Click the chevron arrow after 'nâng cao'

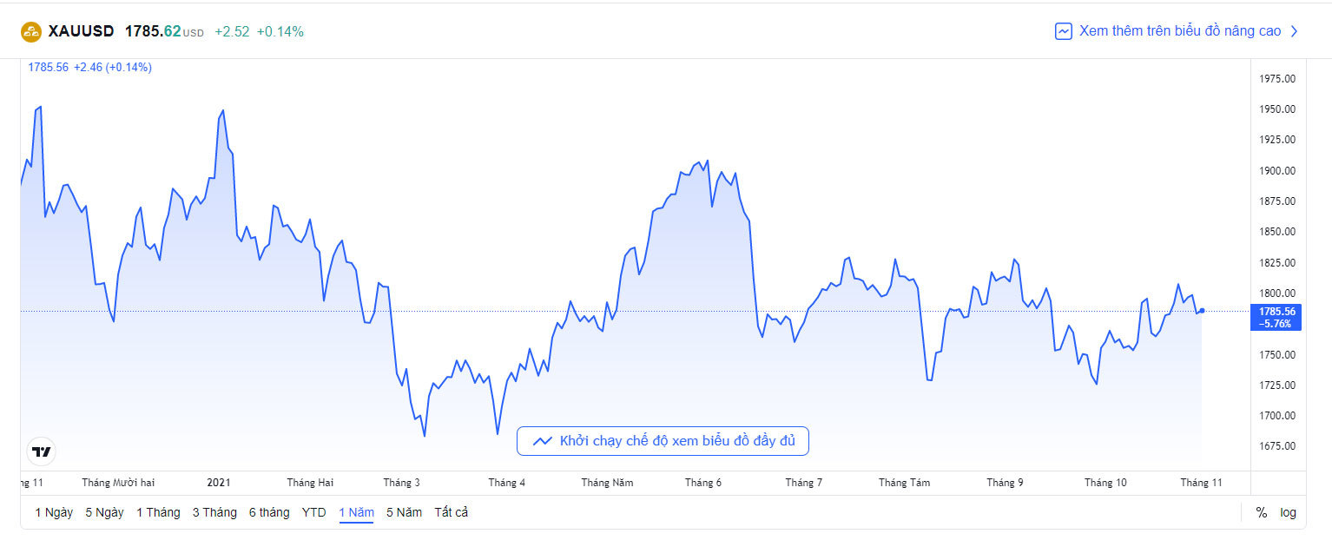(x=1294, y=31)
